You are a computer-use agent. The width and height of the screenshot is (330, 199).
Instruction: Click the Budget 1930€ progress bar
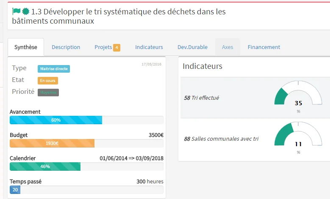[x=86, y=143]
